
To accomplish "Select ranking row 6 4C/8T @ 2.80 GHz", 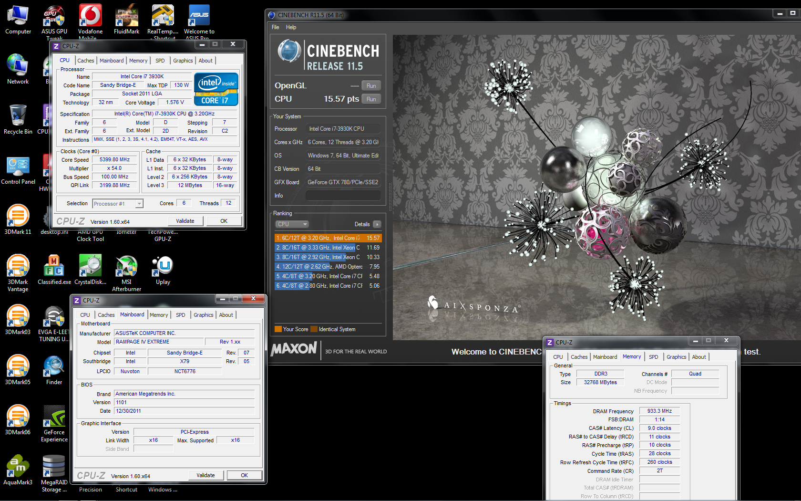I will pos(328,286).
